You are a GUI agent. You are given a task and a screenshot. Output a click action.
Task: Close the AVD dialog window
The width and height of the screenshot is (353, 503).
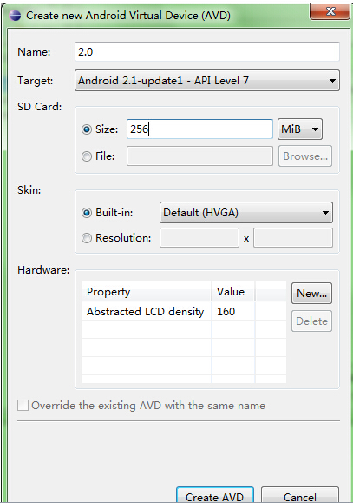[x=330, y=12]
